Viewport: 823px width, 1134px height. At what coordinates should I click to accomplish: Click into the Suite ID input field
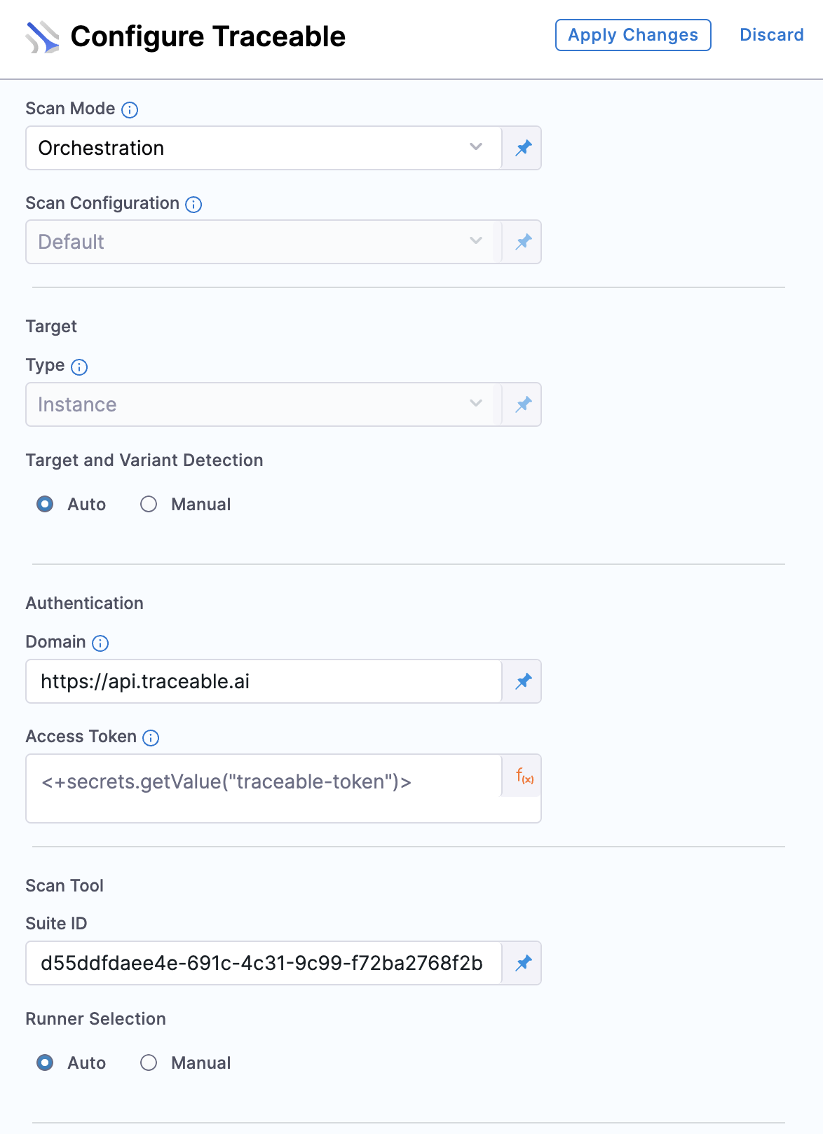264,963
